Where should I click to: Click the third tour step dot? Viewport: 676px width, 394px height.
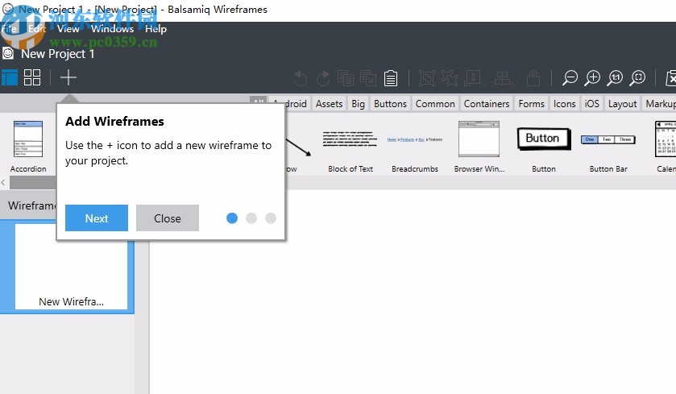[271, 218]
